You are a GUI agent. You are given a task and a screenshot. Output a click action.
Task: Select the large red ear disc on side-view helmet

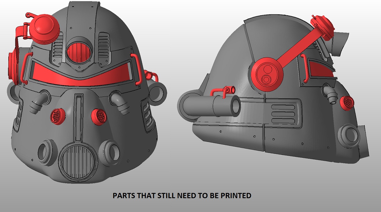266,74
